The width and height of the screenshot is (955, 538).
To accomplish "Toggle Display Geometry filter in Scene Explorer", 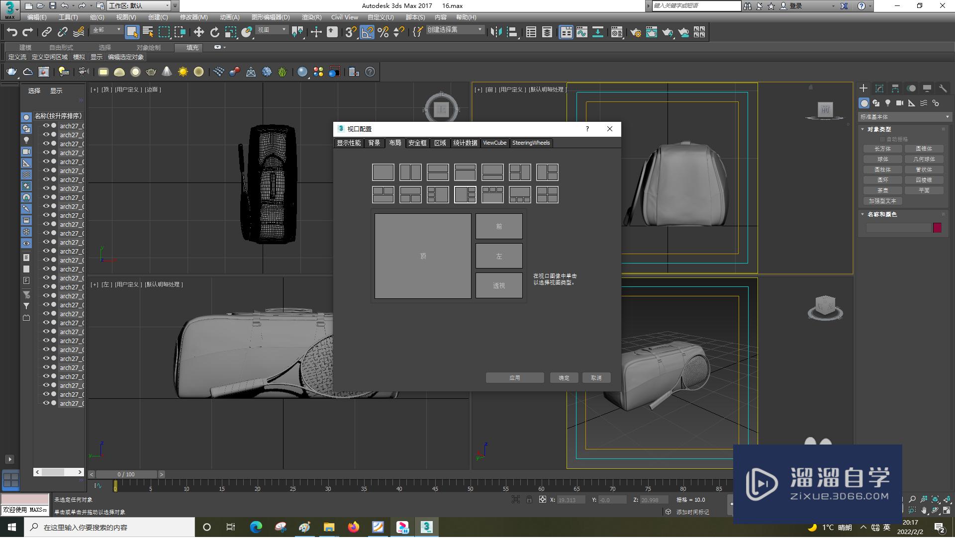I will pos(26,117).
